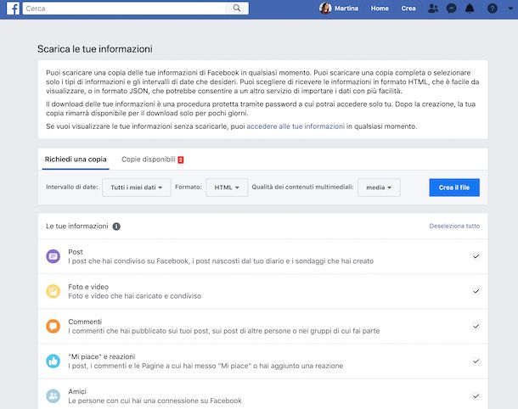Click the orange Commenti icon
Viewport: 518px width, 409px height.
tap(53, 327)
